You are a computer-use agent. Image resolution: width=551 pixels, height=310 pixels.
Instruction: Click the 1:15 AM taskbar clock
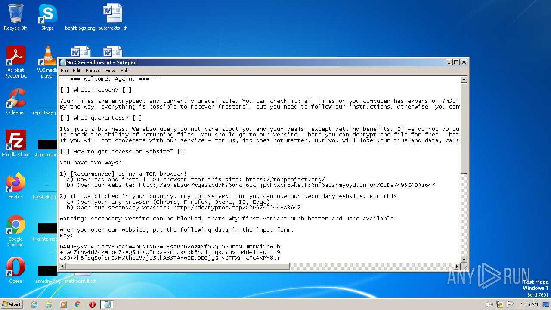click(x=529, y=304)
